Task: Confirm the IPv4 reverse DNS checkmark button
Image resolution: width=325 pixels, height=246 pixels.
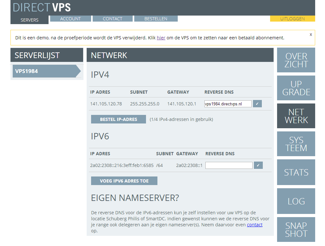Action: [x=257, y=104]
